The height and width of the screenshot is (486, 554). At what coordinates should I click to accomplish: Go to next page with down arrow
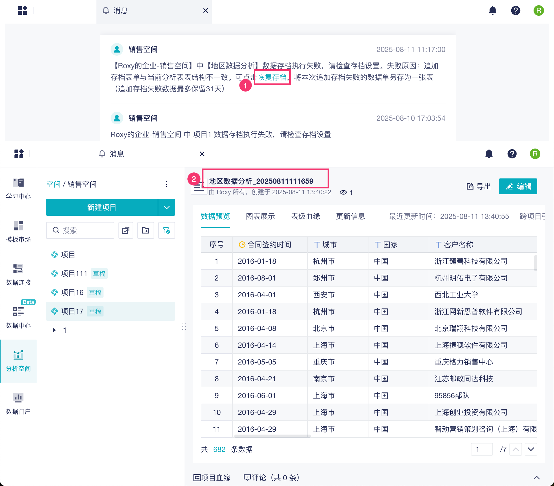[x=531, y=449]
